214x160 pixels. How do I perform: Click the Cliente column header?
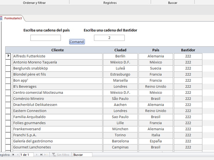57,50
